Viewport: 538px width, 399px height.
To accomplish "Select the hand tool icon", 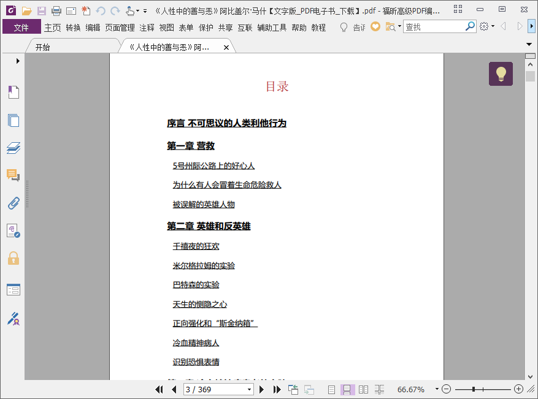I will pos(129,11).
